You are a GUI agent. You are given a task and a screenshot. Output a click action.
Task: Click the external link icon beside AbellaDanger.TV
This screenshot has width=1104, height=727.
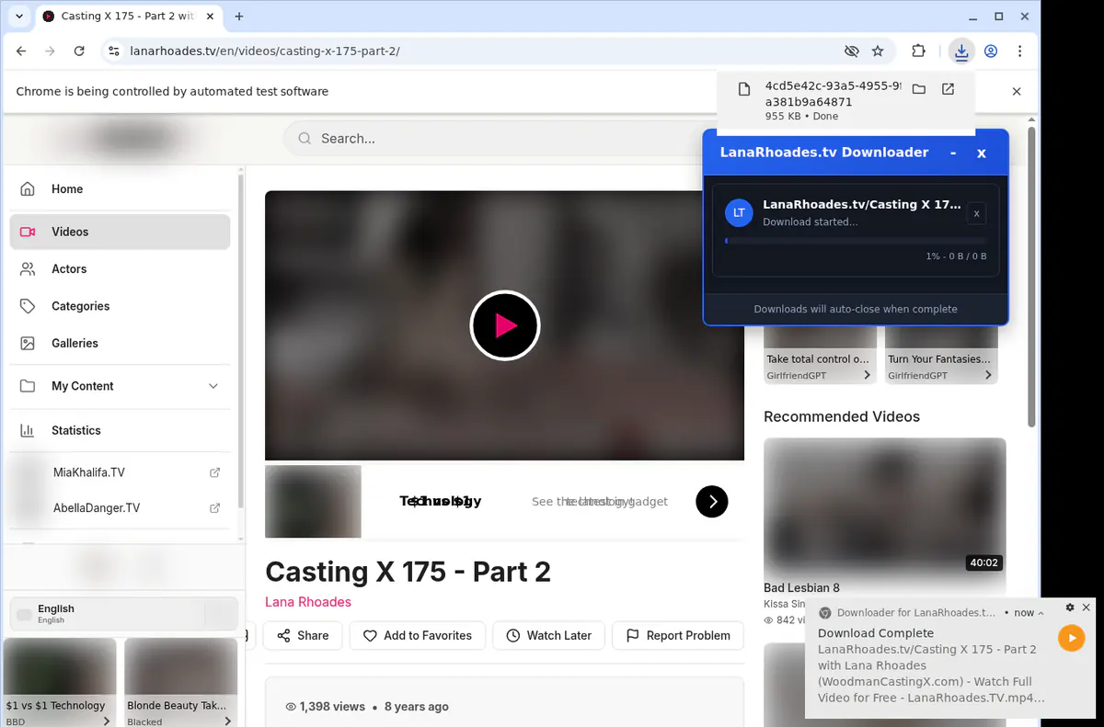coord(214,507)
